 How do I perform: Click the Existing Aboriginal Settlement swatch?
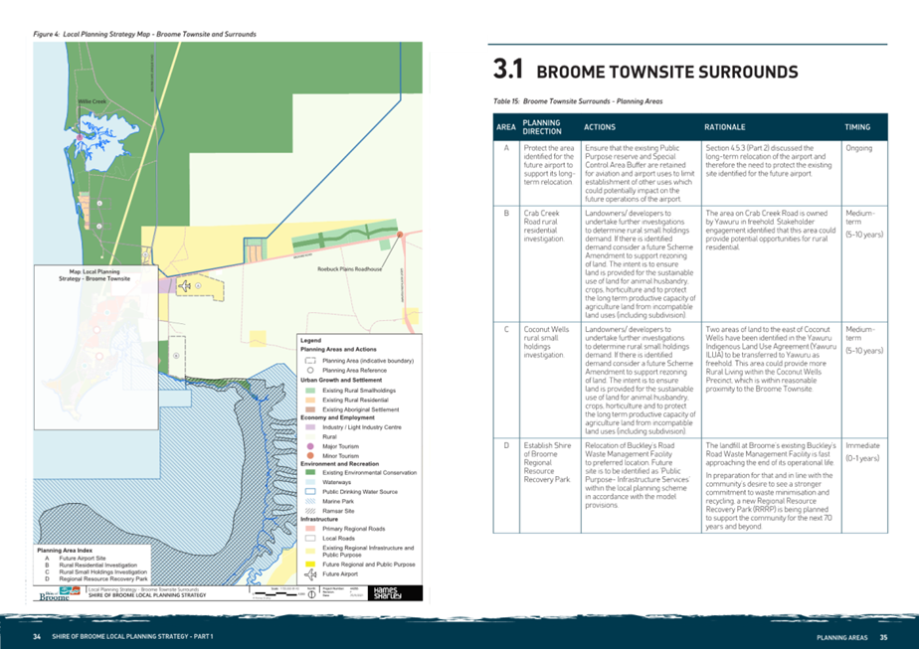click(310, 409)
